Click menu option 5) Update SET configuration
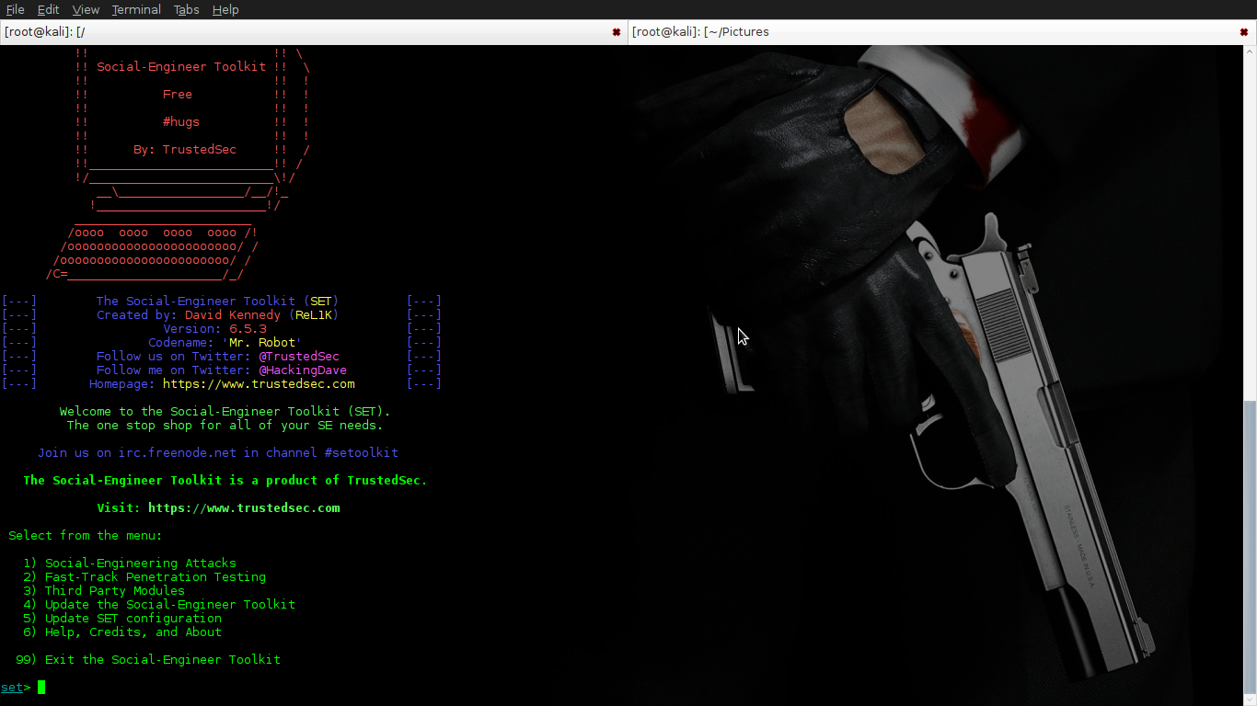1257x706 pixels. [122, 619]
